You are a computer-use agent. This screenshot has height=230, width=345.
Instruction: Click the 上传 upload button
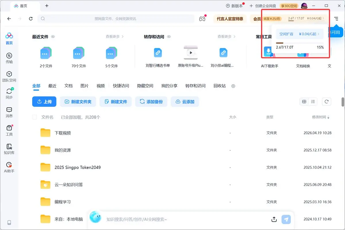44,101
